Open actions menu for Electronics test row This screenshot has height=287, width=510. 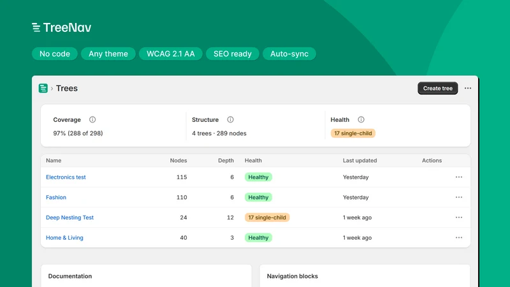pyautogui.click(x=458, y=177)
